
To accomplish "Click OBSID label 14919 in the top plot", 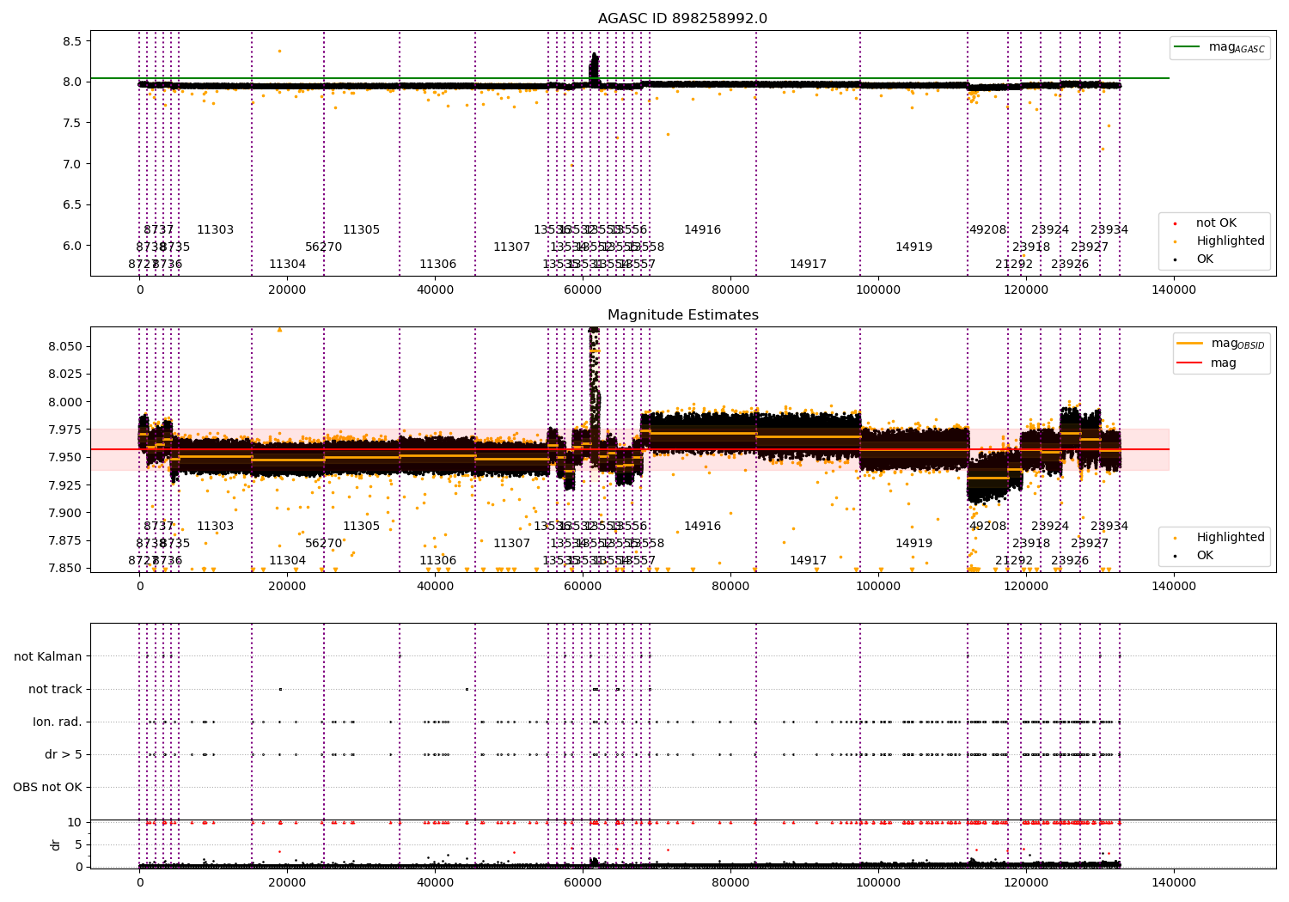I will [x=913, y=247].
